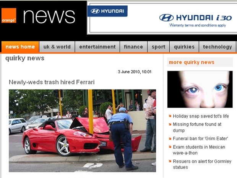Open the Hyundai i30 advertisement
237x178 pixels.
[x=195, y=18]
